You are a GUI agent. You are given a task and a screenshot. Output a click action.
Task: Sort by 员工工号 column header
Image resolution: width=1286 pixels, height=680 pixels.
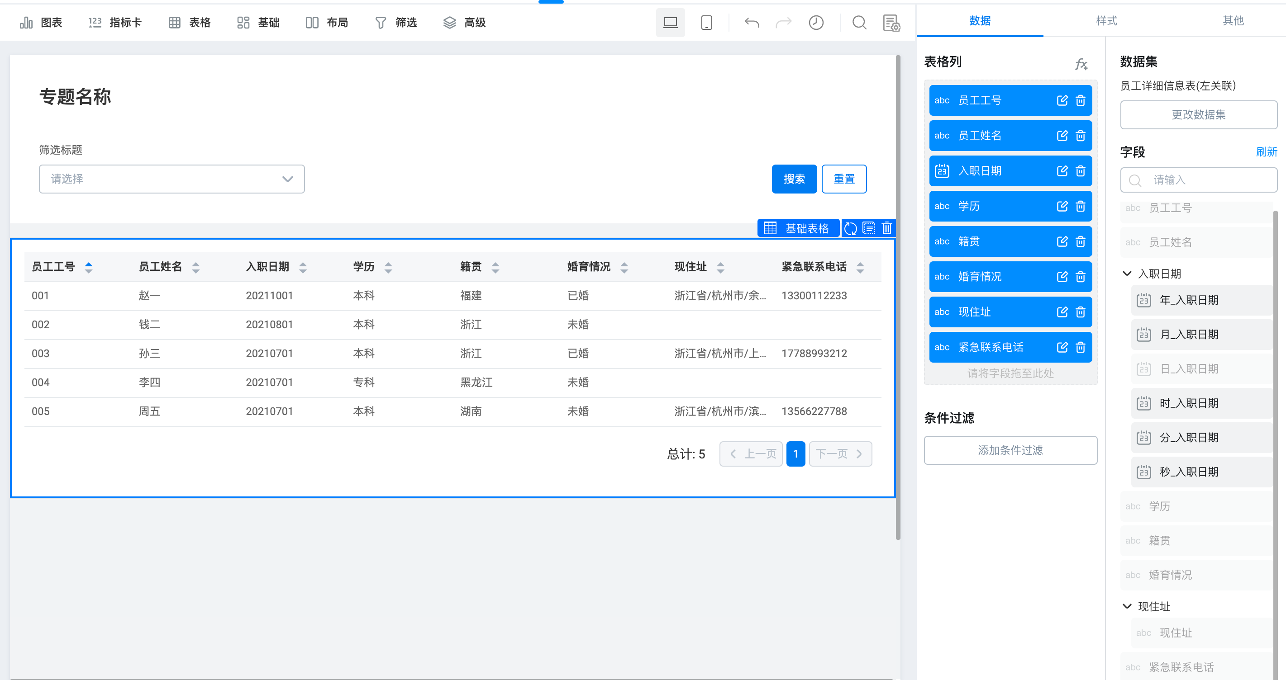coord(88,267)
